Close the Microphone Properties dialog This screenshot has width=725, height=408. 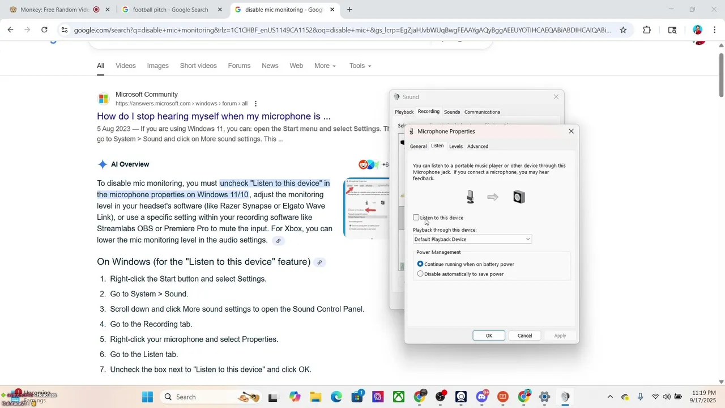click(571, 131)
